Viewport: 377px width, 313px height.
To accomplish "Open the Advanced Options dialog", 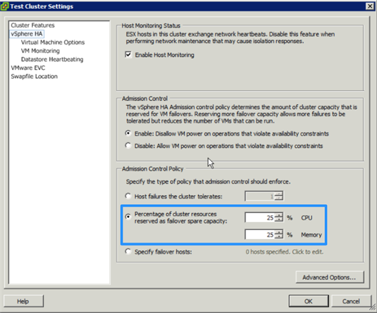I will pyautogui.click(x=330, y=277).
